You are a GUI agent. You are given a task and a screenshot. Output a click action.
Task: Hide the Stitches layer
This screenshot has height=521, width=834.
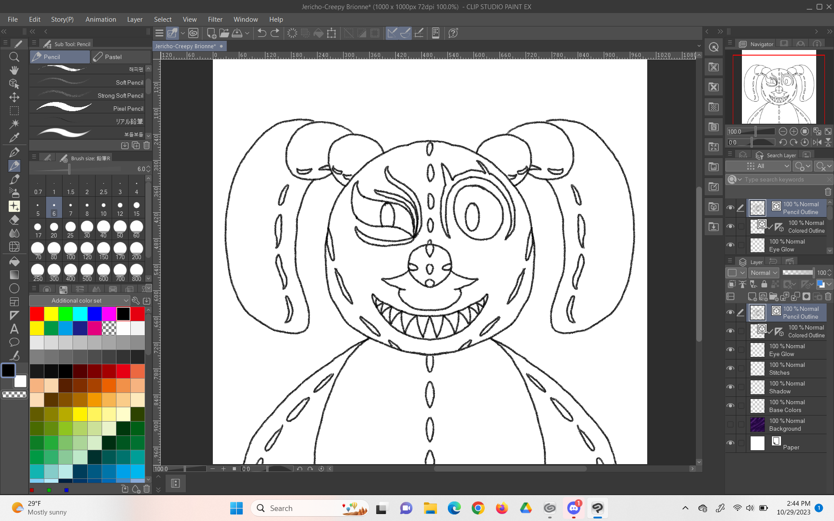click(730, 369)
